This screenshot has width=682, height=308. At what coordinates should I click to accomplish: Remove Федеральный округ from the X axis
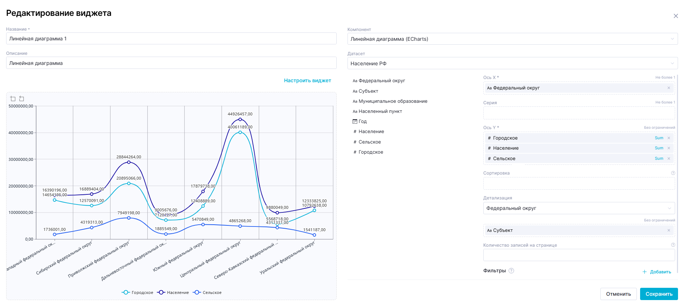click(669, 88)
